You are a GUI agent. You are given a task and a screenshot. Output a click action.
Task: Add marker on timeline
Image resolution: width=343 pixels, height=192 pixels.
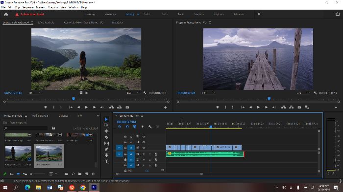(143, 127)
